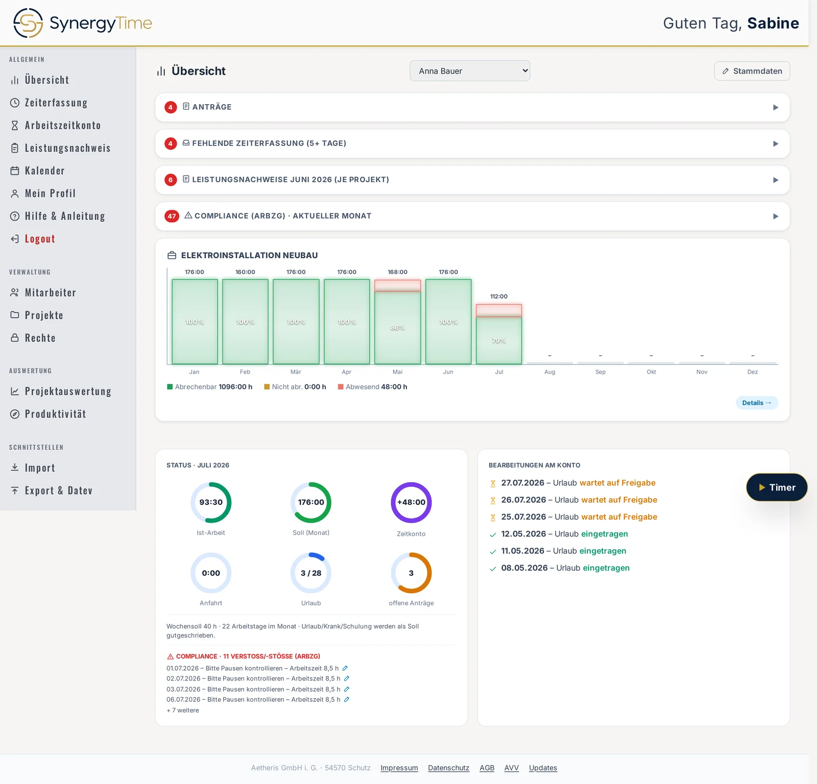Image resolution: width=817 pixels, height=784 pixels.
Task: Open Zeiterfassung from the sidebar
Action: point(56,103)
